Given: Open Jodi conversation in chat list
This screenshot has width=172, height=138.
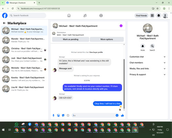Looking at the screenshot, I should (24, 60).
